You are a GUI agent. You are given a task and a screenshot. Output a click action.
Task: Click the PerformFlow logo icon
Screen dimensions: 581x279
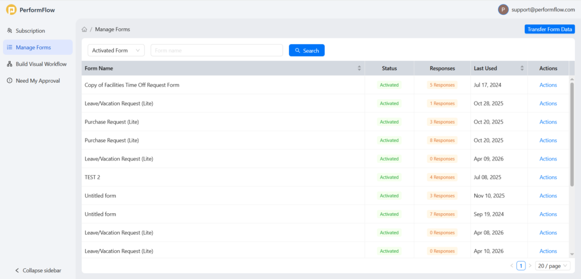coord(11,10)
